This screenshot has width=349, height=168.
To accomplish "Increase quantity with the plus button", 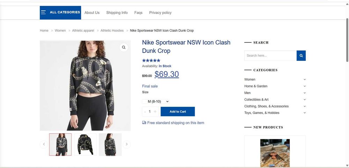I will [x=155, y=112].
